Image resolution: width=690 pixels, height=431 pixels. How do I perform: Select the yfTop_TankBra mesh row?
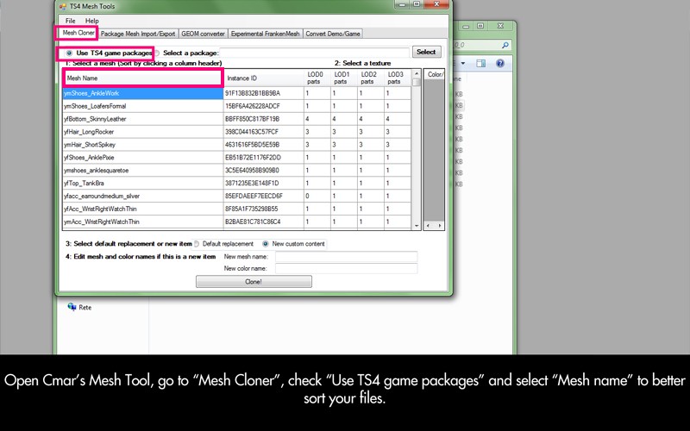(143, 183)
